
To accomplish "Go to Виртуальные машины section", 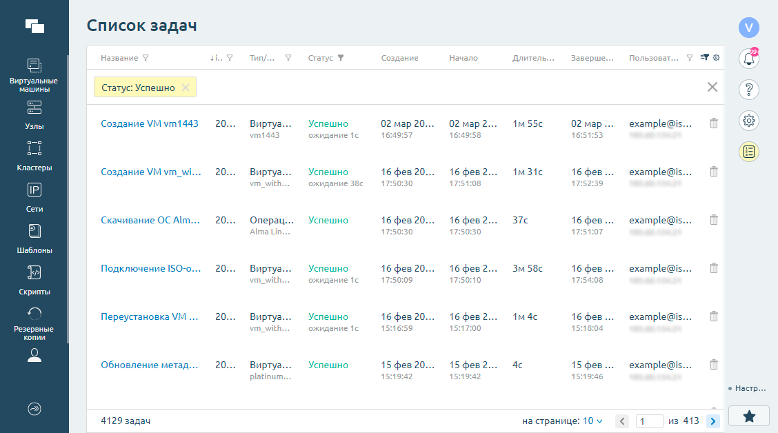I will click(34, 75).
